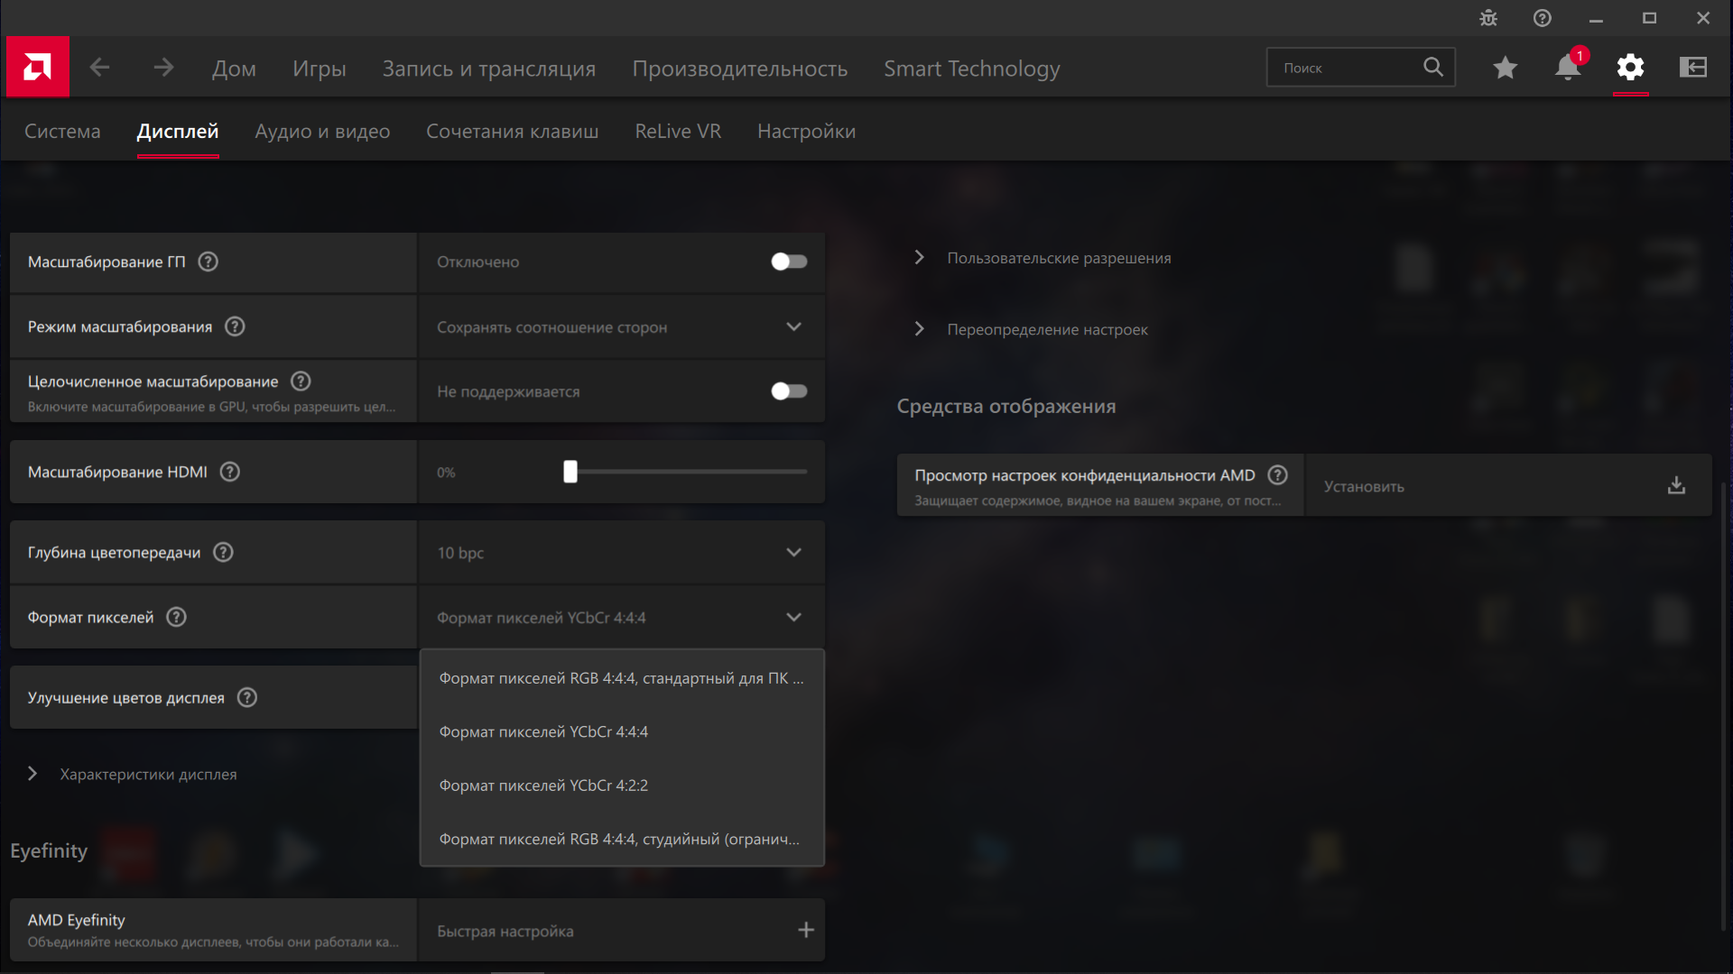Toggle Целочисленное масштабирование switch

(x=789, y=391)
